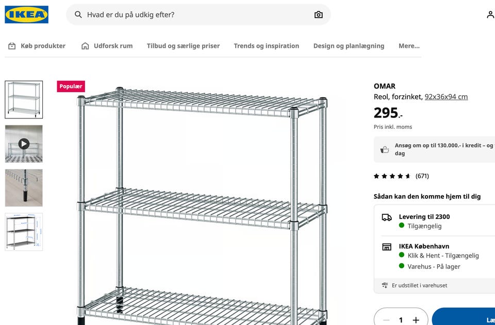495x325 pixels.
Task: Open Køb produkter menu
Action: tap(37, 46)
